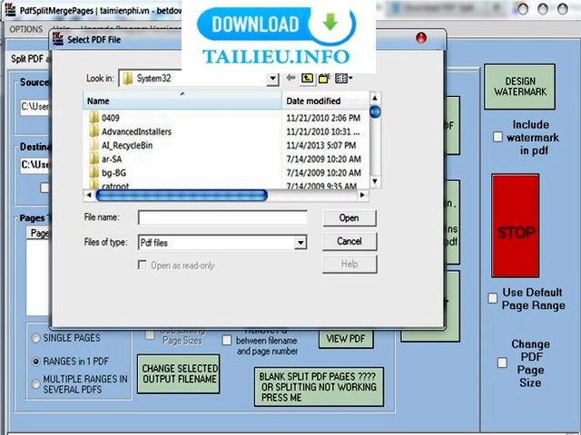Choose MULTIPLE RANGES IN SEVERAL PDFS
Image resolution: width=581 pixels, height=435 pixels.
36,384
